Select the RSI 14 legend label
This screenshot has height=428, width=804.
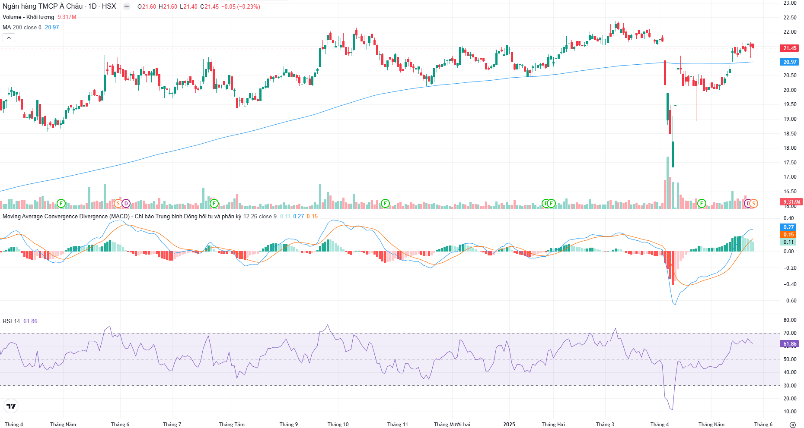coord(11,321)
